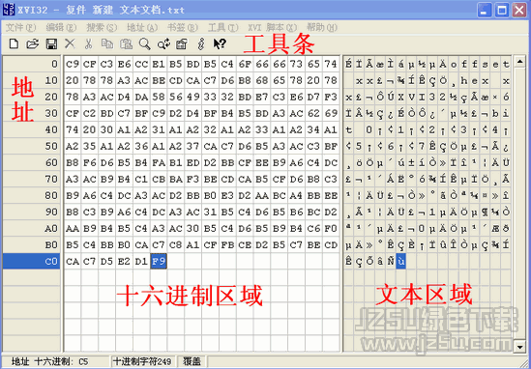Select highlighted hex byte F9 in row C0
This screenshot has width=531, height=369.
tap(159, 261)
